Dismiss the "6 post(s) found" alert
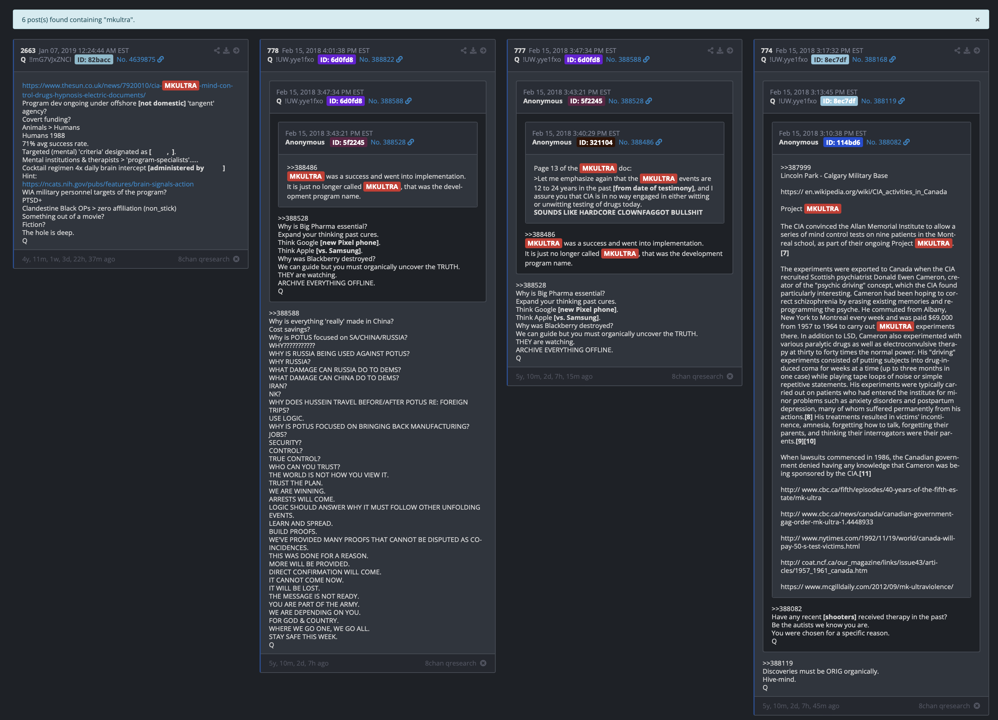 (977, 20)
